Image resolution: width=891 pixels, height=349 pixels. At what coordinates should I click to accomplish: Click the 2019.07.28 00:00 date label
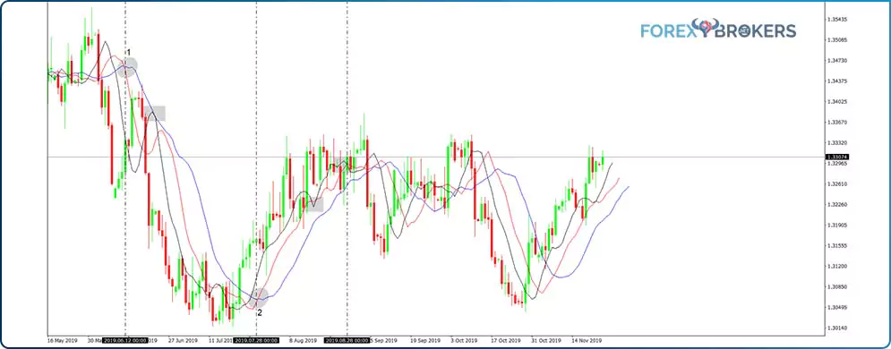(x=257, y=341)
